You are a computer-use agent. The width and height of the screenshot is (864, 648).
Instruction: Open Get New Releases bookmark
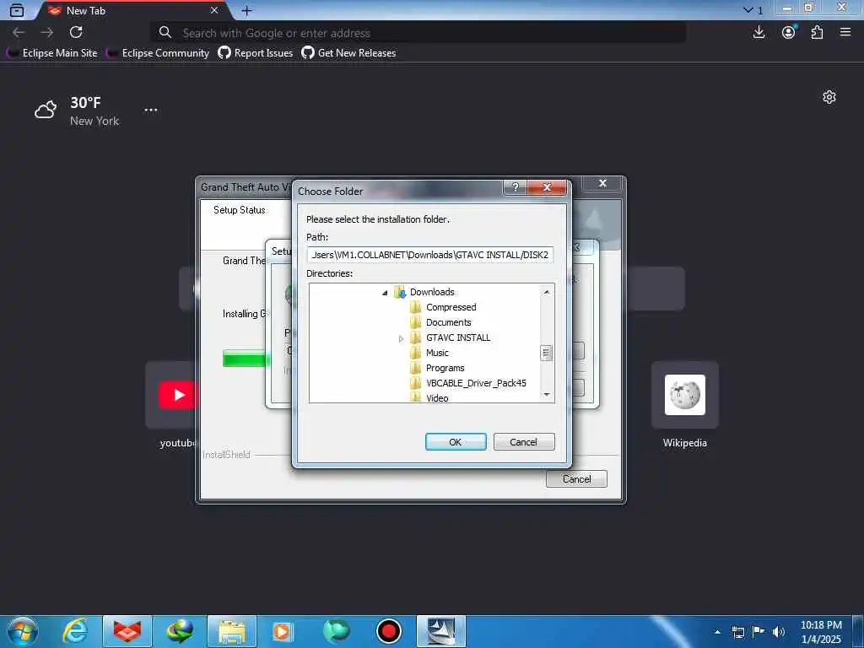click(348, 53)
